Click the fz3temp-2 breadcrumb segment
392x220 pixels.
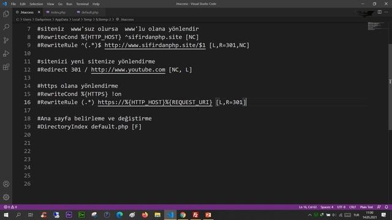tap(104, 20)
